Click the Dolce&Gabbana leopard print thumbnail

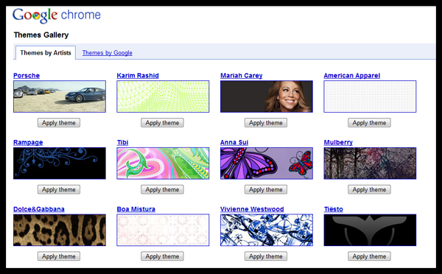coord(60,230)
